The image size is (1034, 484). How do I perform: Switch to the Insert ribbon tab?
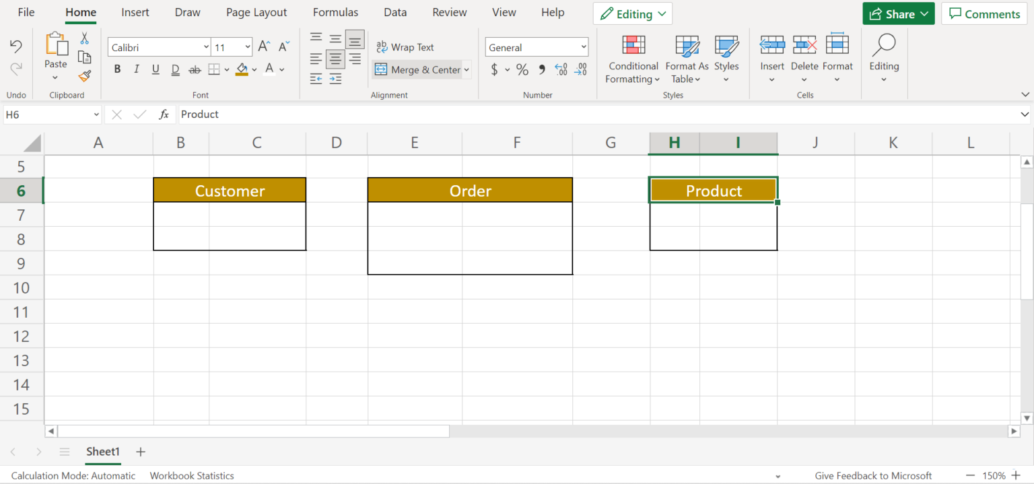click(x=135, y=13)
